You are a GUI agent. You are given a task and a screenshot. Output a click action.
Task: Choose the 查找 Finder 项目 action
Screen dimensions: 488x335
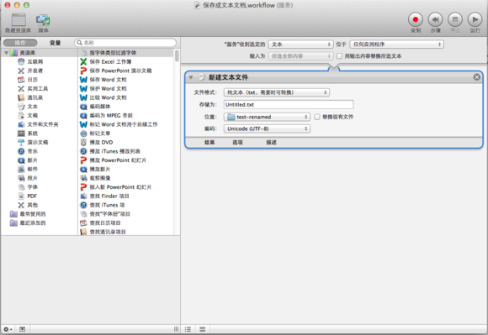tap(104, 196)
